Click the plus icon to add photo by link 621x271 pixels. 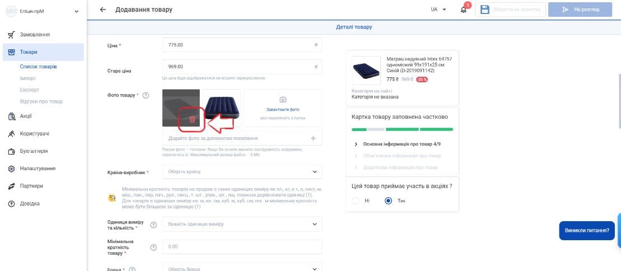(313, 138)
